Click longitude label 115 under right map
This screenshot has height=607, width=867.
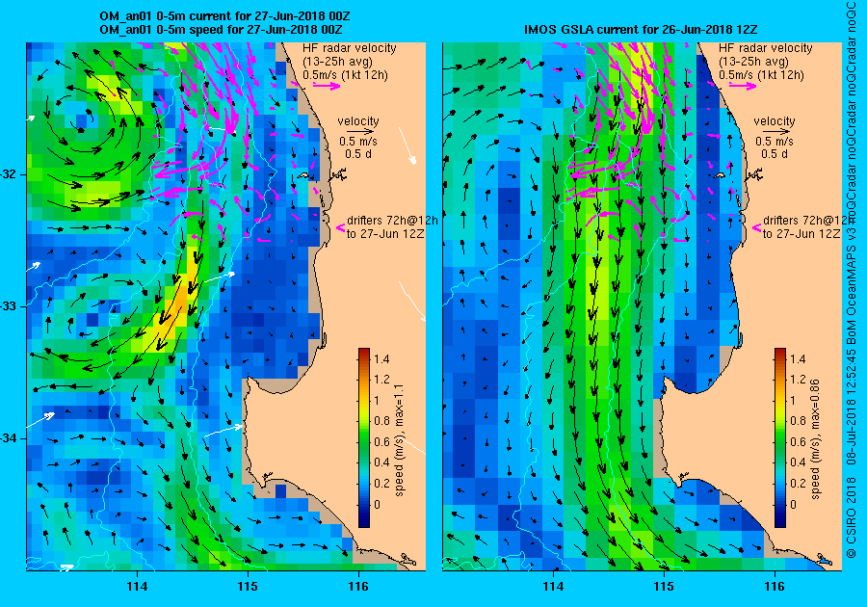coord(664,587)
